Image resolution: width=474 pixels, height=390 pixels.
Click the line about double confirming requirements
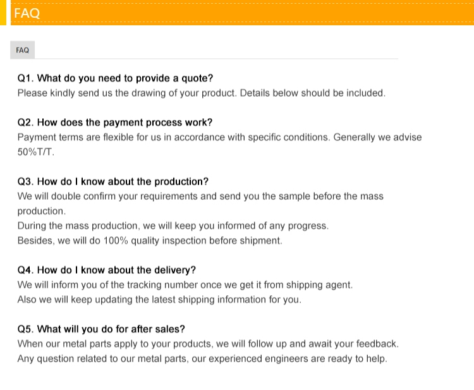click(x=200, y=196)
